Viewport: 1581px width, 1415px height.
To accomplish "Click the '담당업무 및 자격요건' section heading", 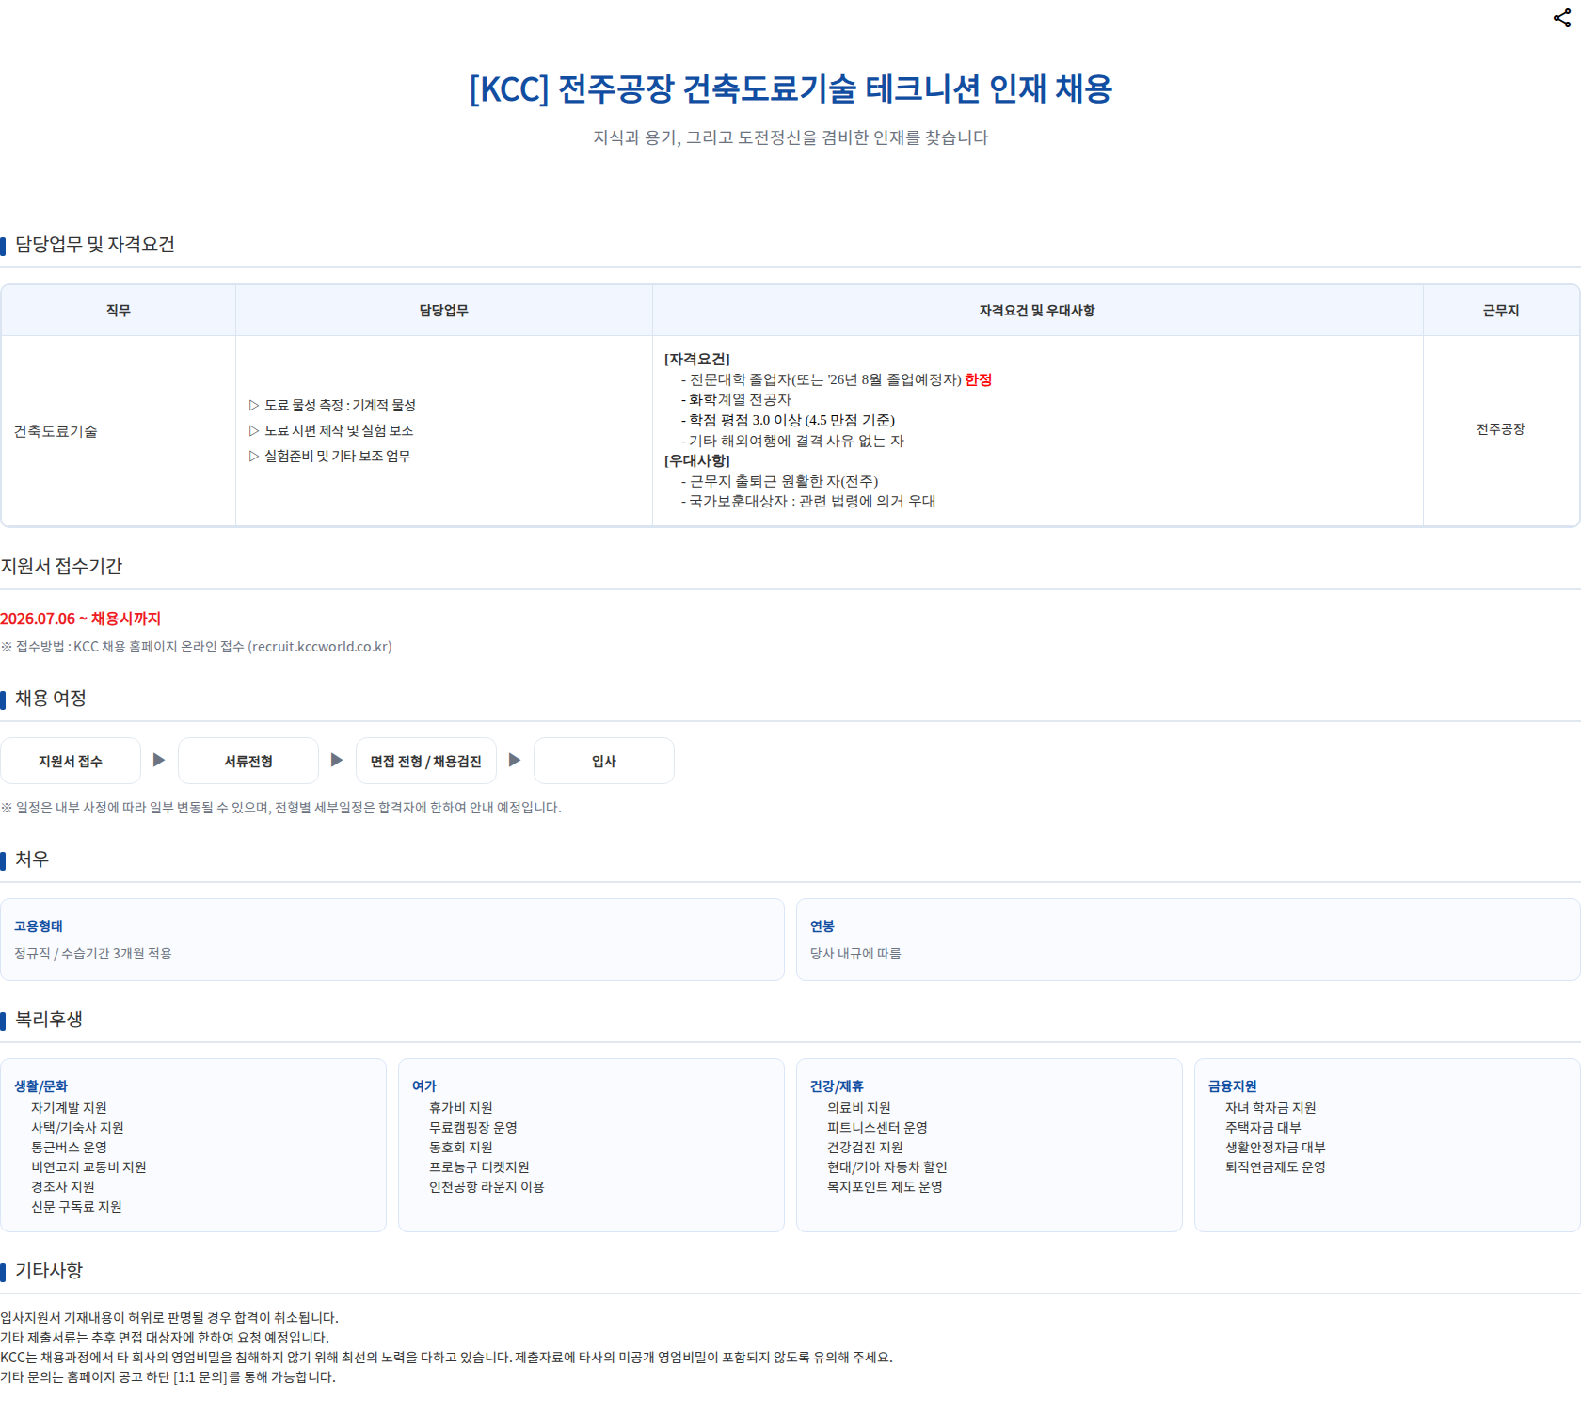I will (95, 245).
